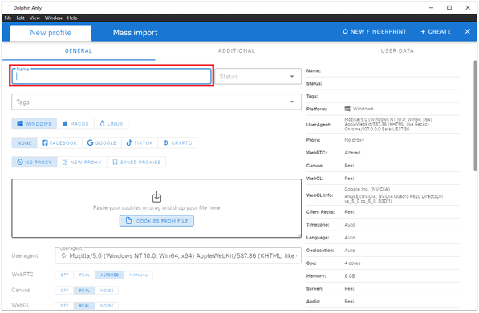Viewport: 479px width, 313px height.
Task: Maximize the Dolphin Anty window
Action: point(449,8)
